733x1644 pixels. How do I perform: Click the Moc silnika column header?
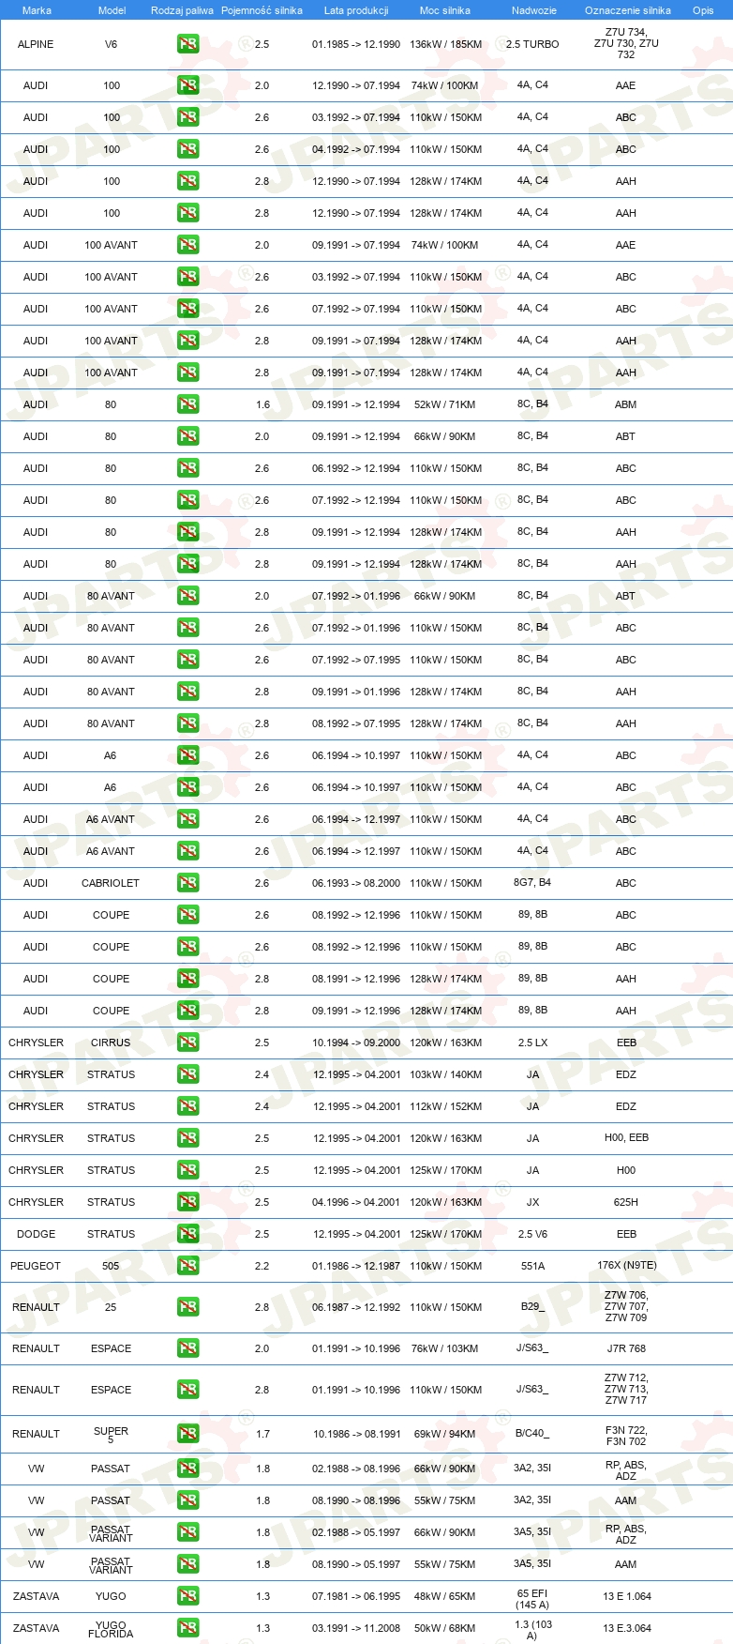(445, 10)
